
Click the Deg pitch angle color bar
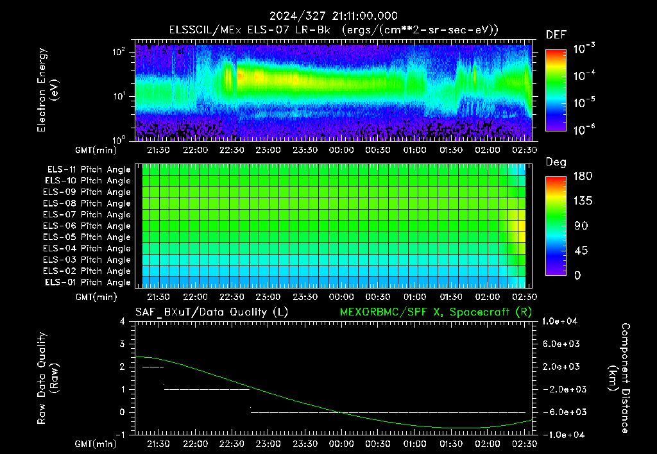click(x=556, y=226)
